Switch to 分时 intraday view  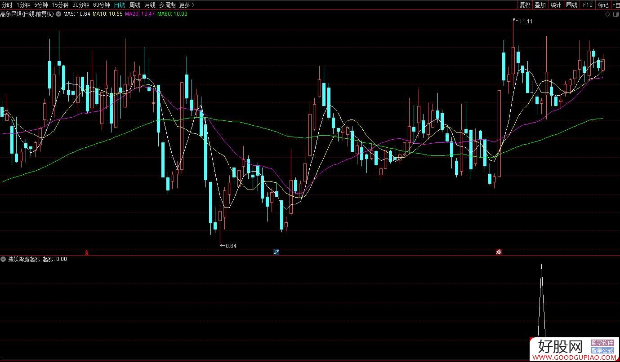(7, 5)
